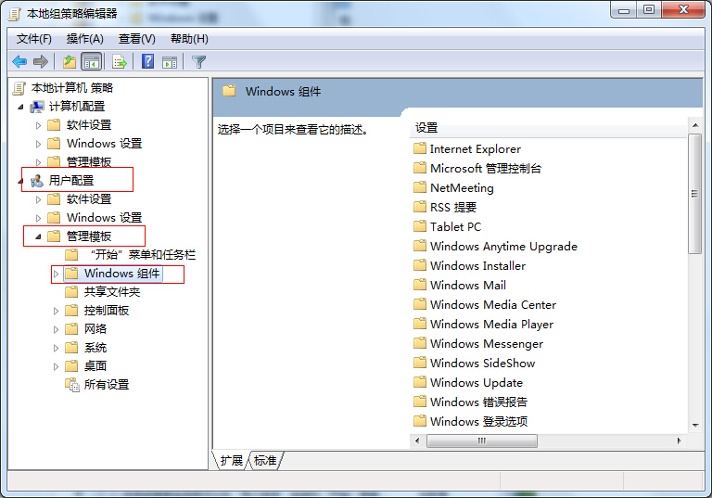Expand Windows 设置 under 用户配置
Viewport: 712px width, 498px height.
(x=39, y=218)
